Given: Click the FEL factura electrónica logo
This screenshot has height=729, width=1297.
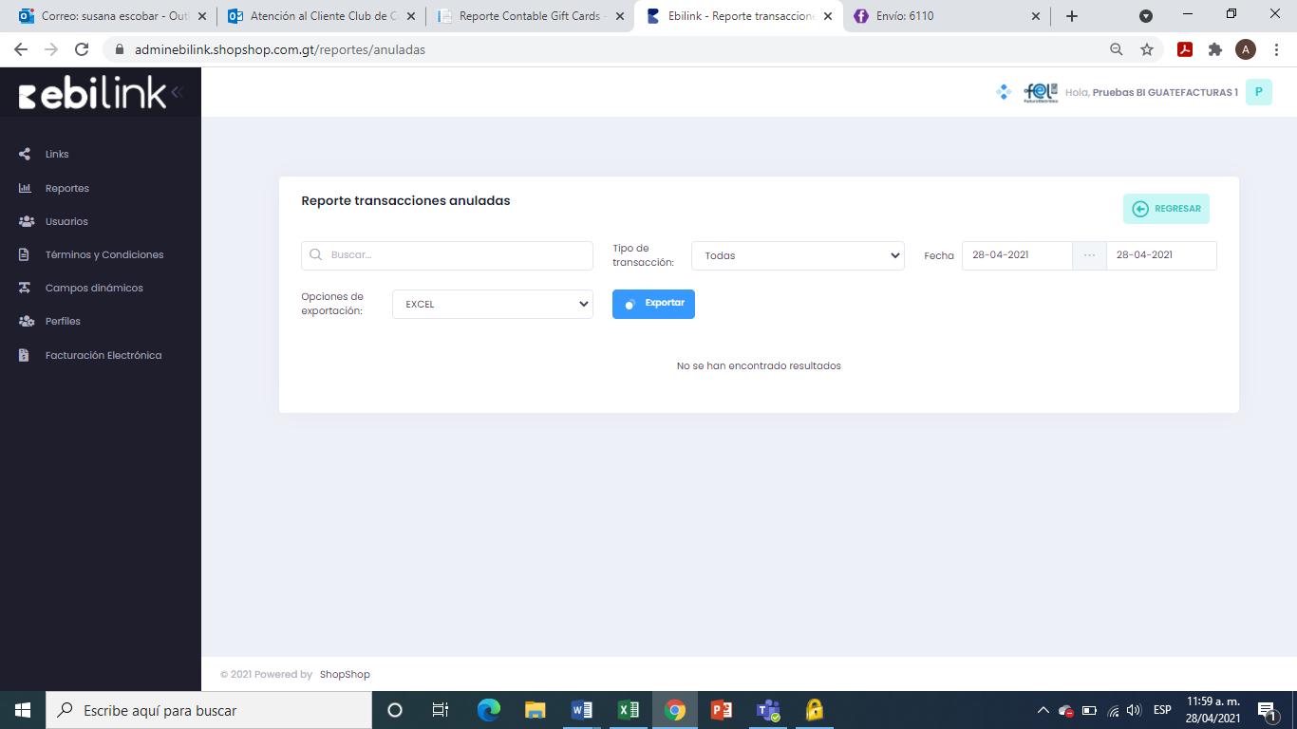Looking at the screenshot, I should pyautogui.click(x=1041, y=92).
